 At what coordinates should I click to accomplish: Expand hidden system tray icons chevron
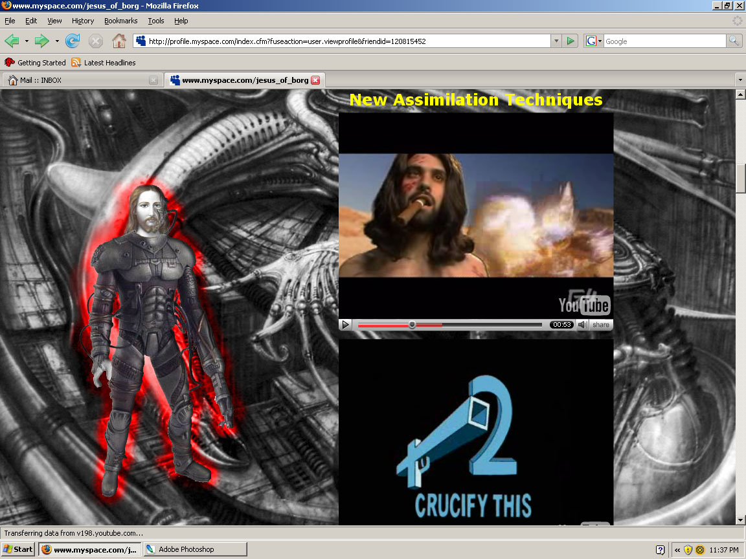click(677, 550)
